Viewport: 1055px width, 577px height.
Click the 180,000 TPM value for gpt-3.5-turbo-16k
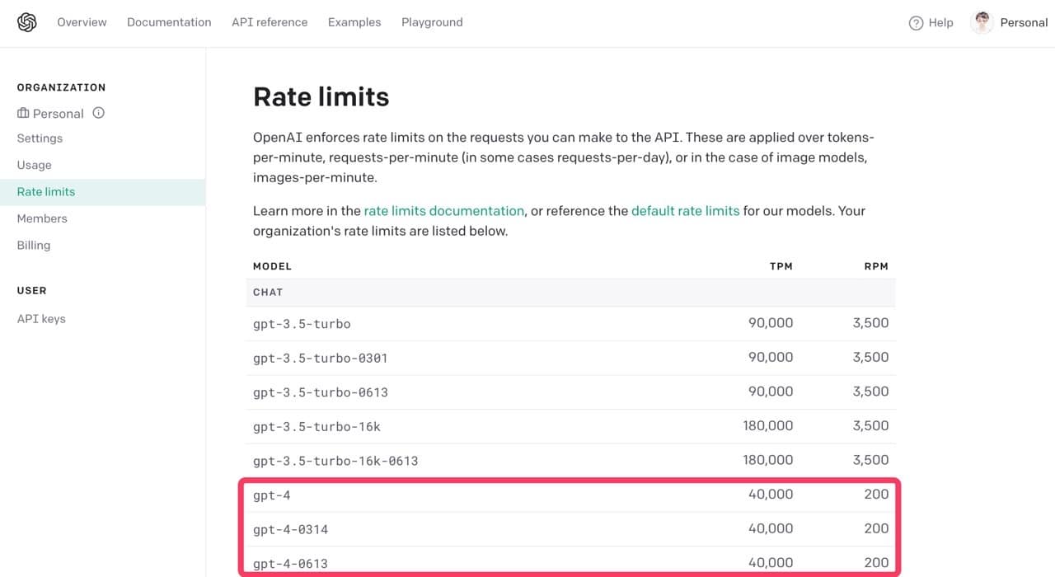[768, 426]
